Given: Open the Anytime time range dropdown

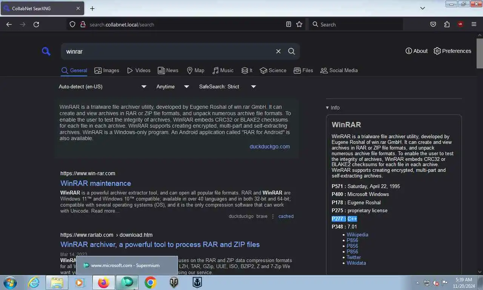Looking at the screenshot, I should [172, 86].
